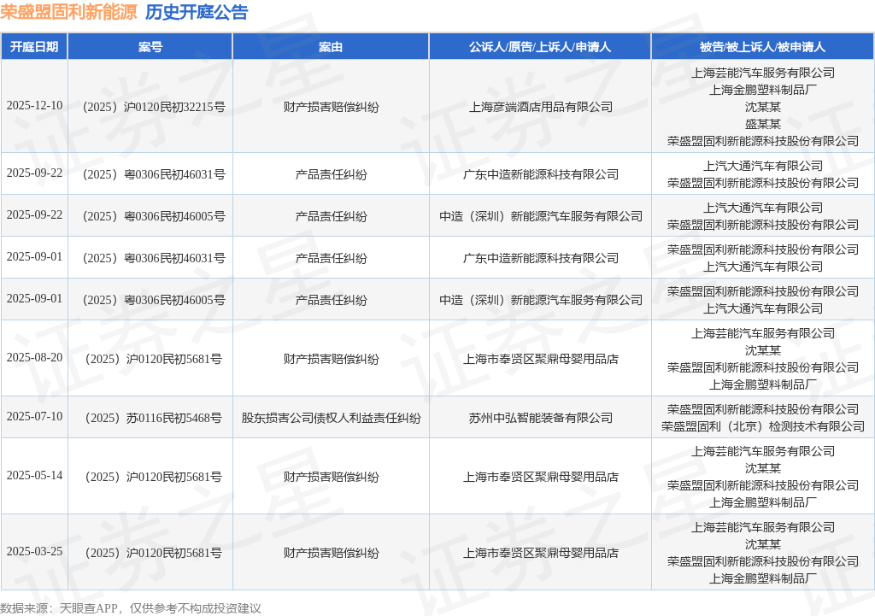Image resolution: width=875 pixels, height=616 pixels.
Task: Click 财产损害赔偿纠纷 in the 2025-08-20 row
Action: [x=331, y=358]
